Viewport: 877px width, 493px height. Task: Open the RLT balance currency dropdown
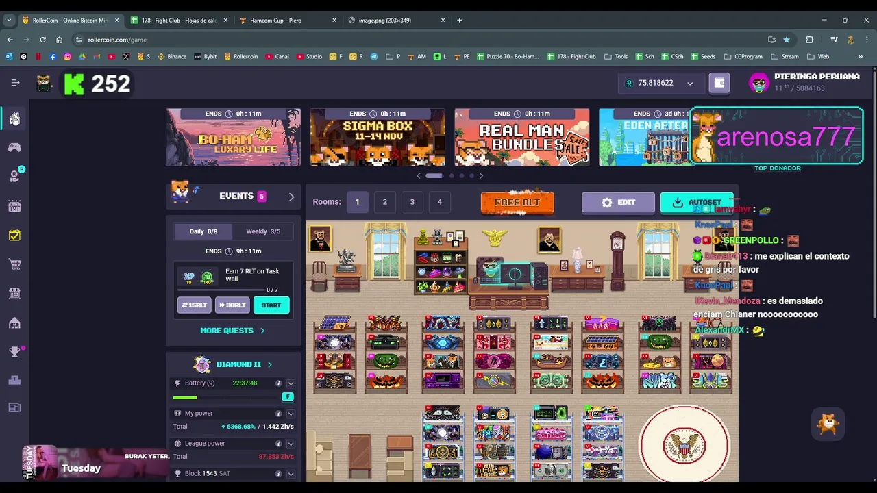coord(690,84)
